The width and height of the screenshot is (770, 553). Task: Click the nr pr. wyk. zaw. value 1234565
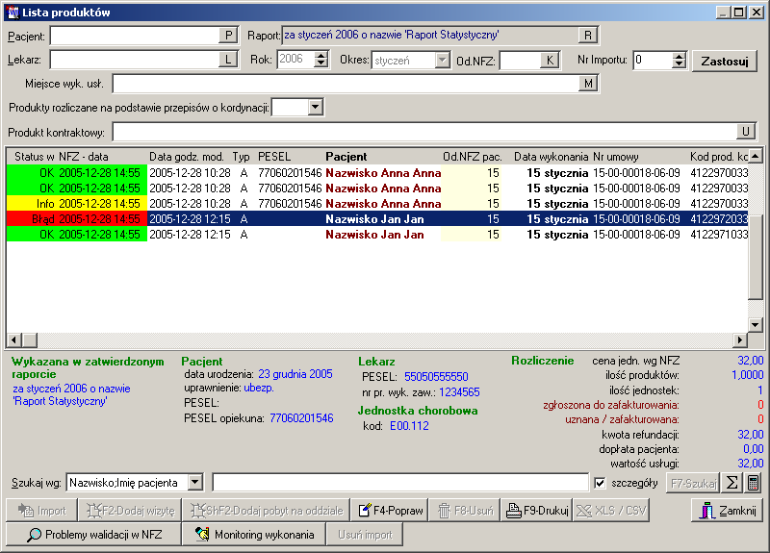click(459, 392)
